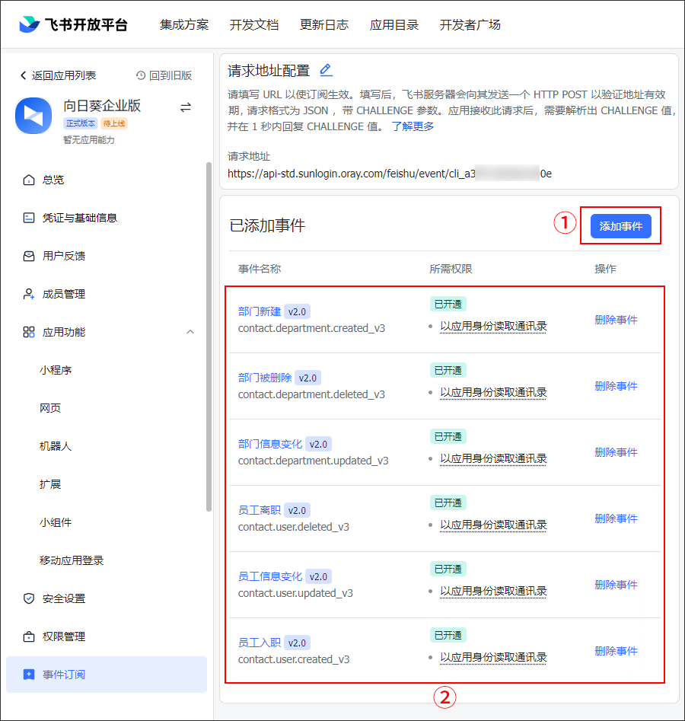This screenshot has width=685, height=721.
Task: Open the 开发文档 top menu
Action: 254,24
